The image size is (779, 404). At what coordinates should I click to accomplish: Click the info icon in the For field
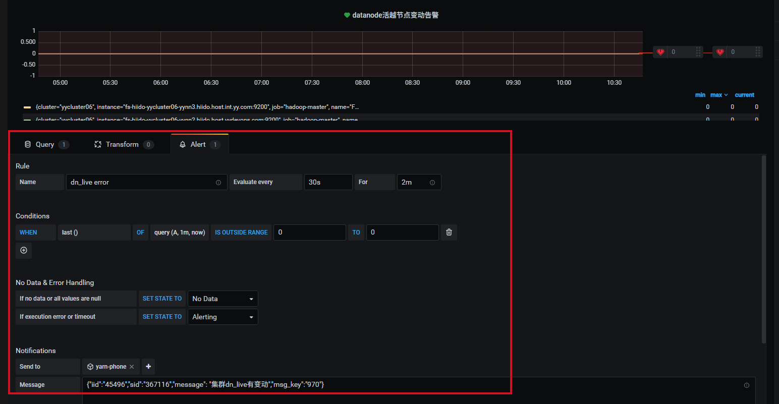pos(432,183)
